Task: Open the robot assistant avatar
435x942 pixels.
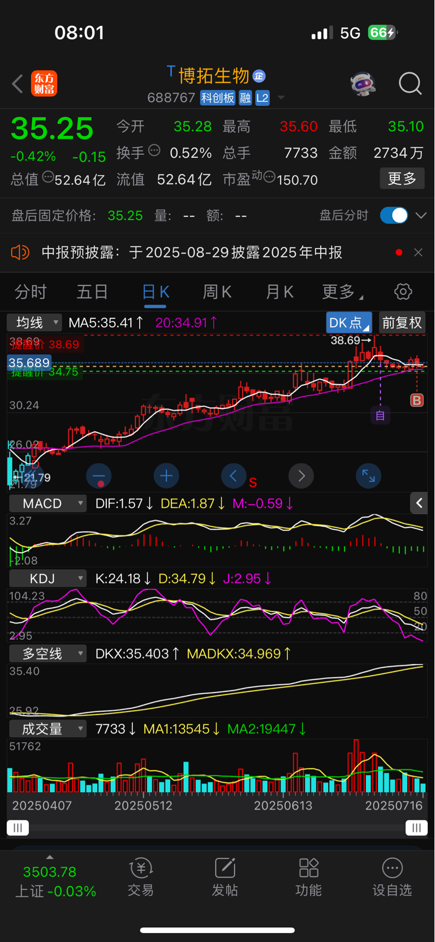Action: click(363, 84)
